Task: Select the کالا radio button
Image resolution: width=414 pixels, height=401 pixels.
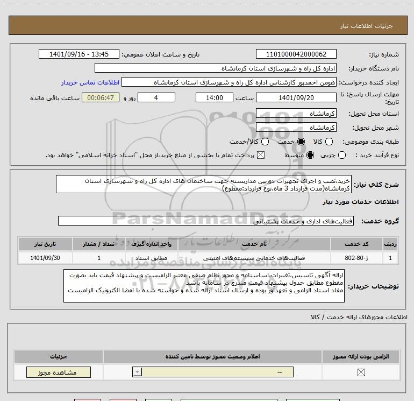Action: [329, 142]
